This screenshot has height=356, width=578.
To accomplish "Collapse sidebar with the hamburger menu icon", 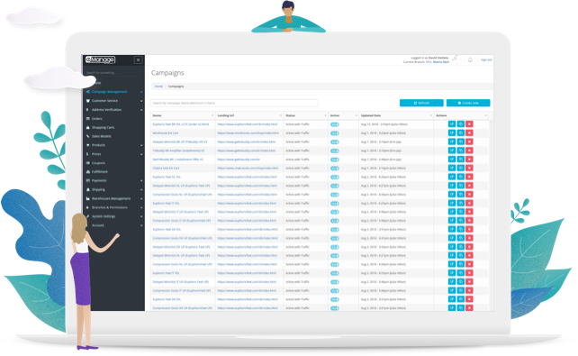I will pos(139,59).
